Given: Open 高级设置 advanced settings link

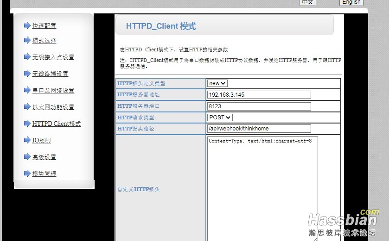Looking at the screenshot, I should point(44,157).
